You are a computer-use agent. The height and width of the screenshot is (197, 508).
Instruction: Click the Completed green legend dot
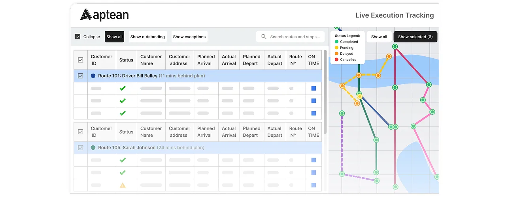tap(336, 42)
